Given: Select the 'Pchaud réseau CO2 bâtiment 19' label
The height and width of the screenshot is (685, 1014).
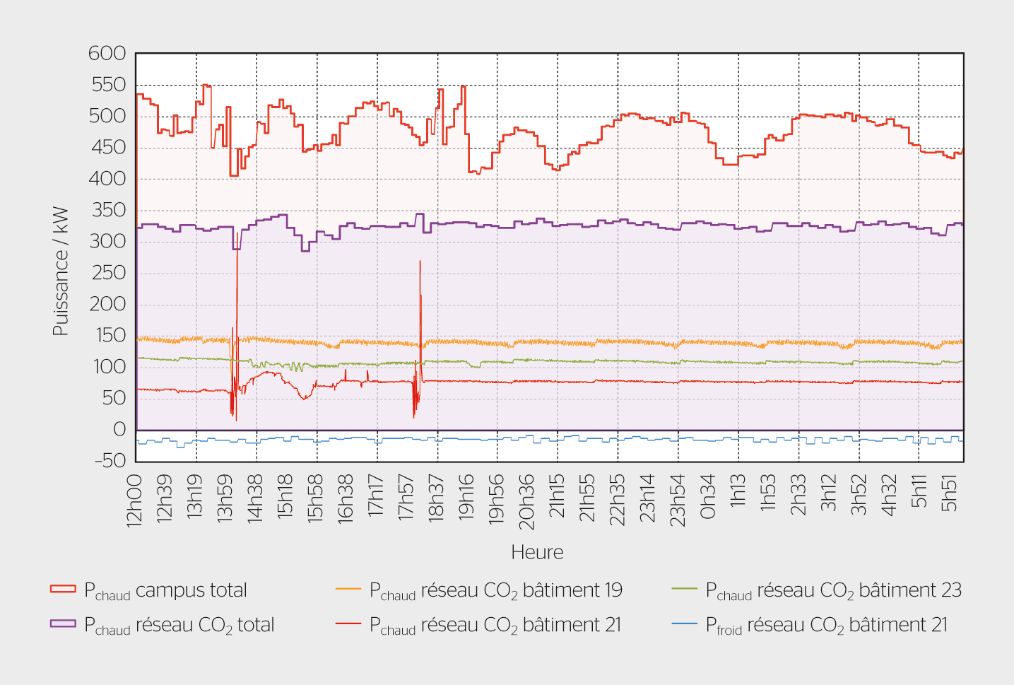Looking at the screenshot, I should pyautogui.click(x=495, y=590).
